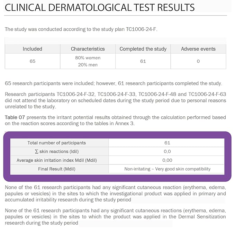Click the bold "Table 07" reference text
This screenshot has height=233, width=235.
coord(14,117)
